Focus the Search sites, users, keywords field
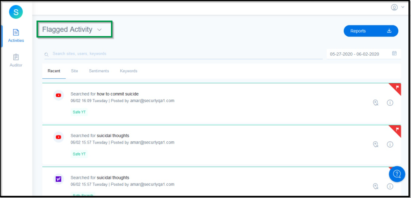Viewport: 411px width, 198px height. pos(184,54)
